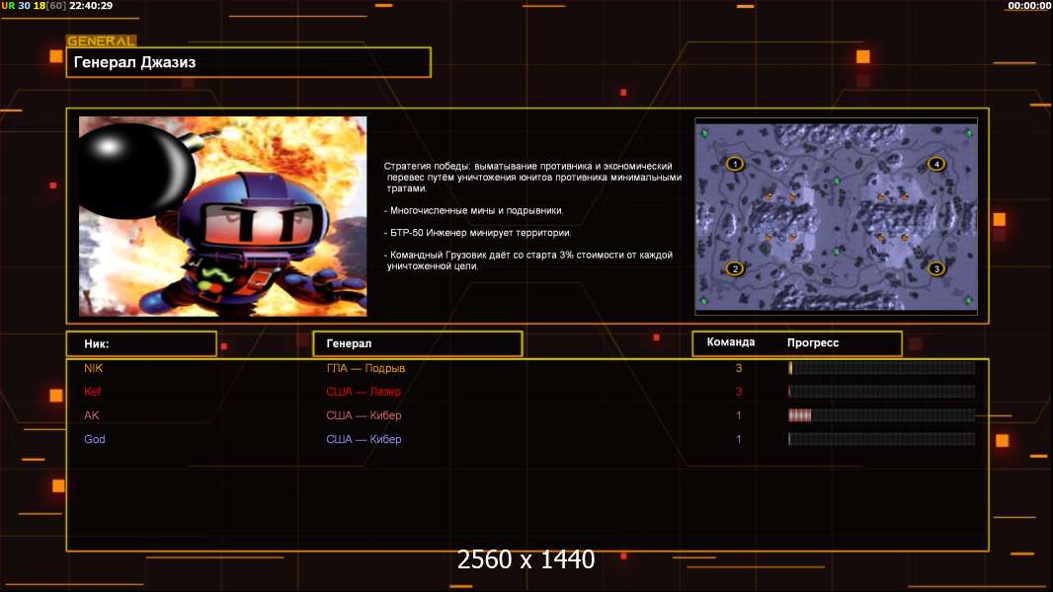Click 'США — Кибер' in God's row

tap(364, 439)
